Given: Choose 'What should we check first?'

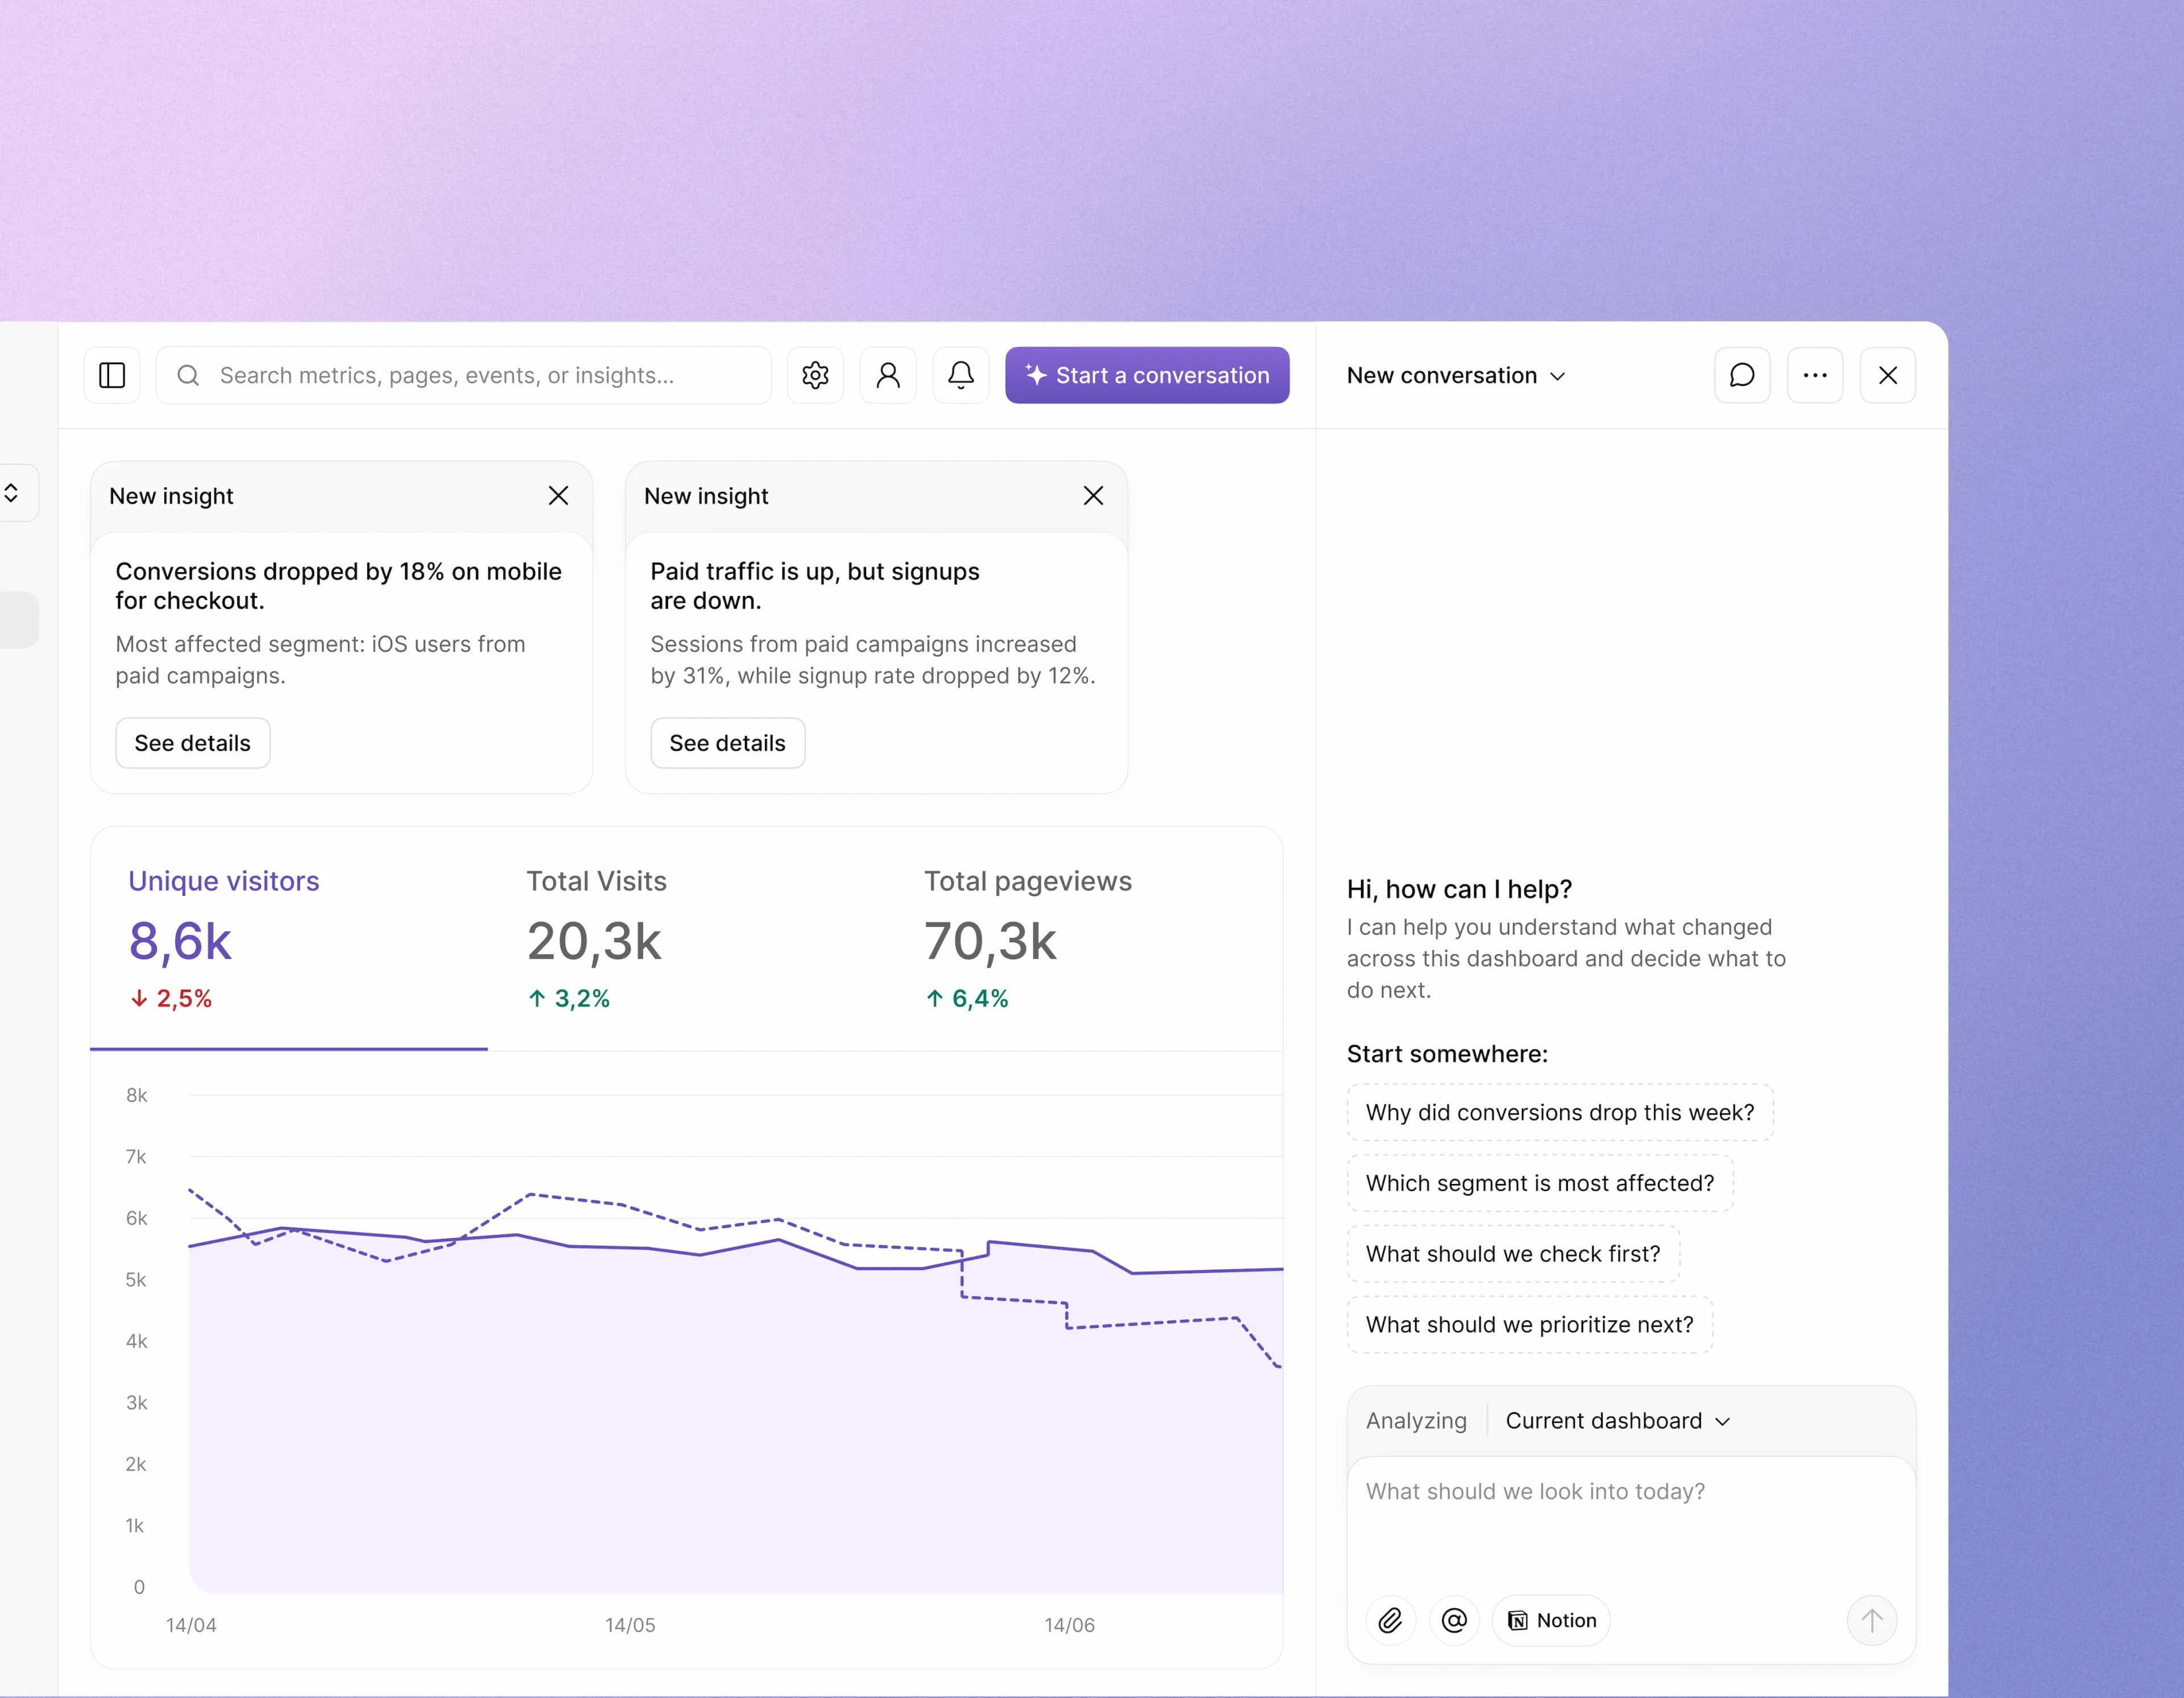Looking at the screenshot, I should coord(1513,1254).
